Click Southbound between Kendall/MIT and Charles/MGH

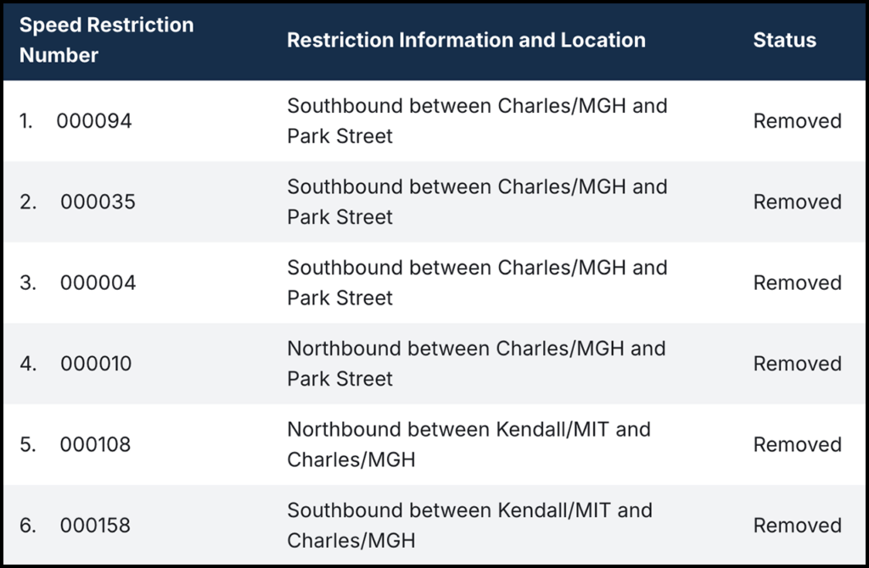469,526
